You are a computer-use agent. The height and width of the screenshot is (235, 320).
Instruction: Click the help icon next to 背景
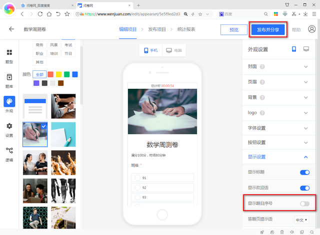click(262, 98)
